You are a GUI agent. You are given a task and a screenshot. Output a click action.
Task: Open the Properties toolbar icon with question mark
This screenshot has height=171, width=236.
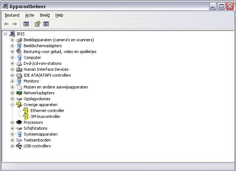(38, 24)
